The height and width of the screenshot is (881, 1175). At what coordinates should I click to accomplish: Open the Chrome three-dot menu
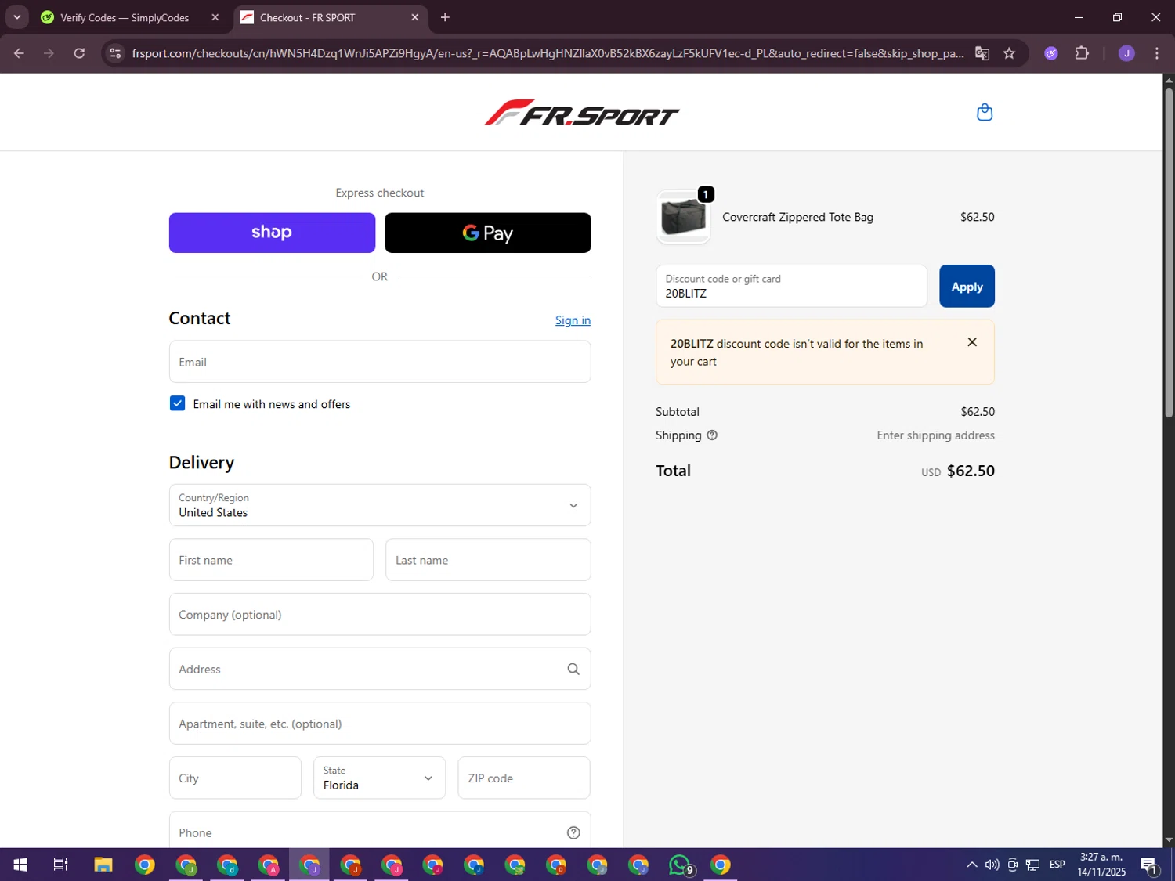click(1157, 53)
